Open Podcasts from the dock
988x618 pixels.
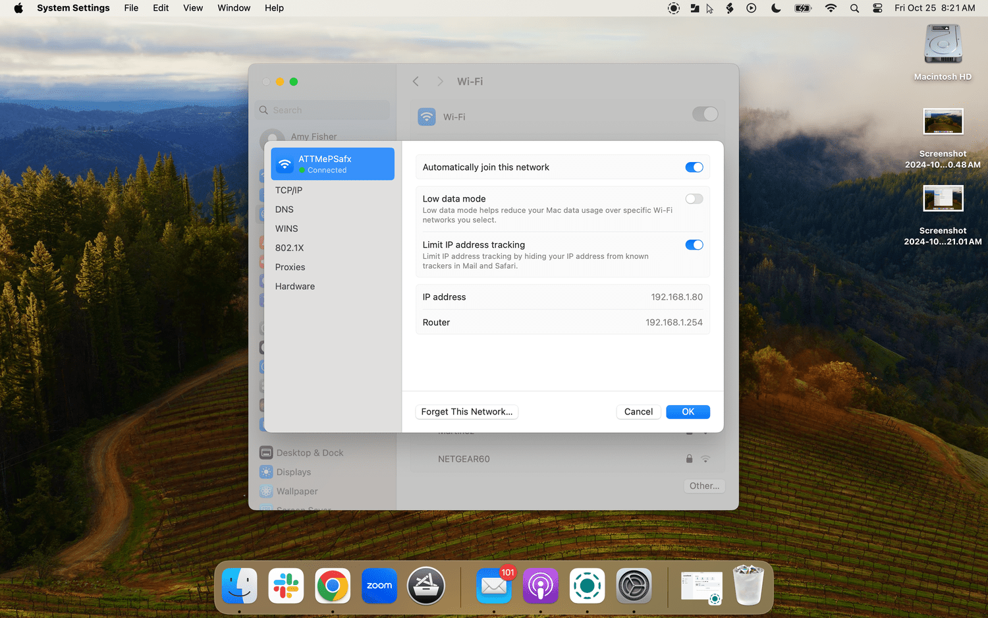coord(541,586)
